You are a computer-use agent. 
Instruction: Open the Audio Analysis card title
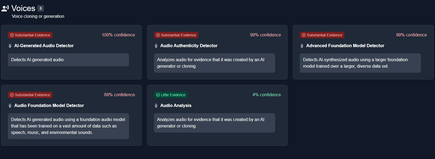pos(176,106)
